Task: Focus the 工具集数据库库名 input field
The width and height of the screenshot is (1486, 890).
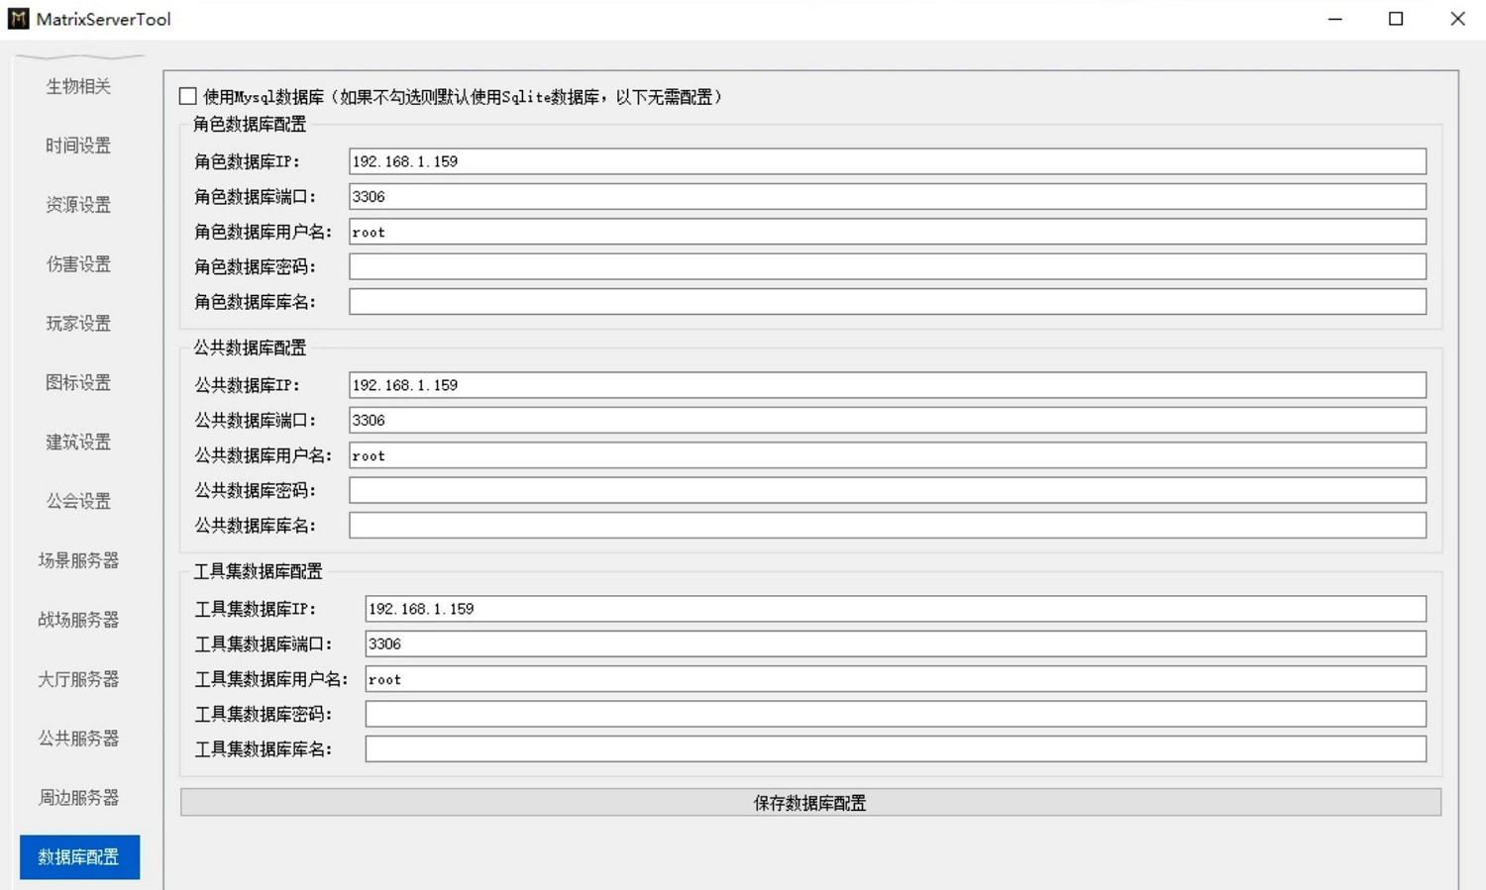Action: (x=895, y=749)
